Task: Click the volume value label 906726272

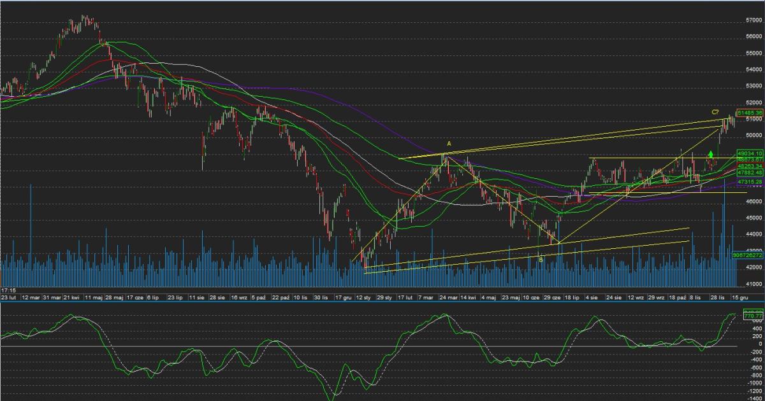Action: 748,255
